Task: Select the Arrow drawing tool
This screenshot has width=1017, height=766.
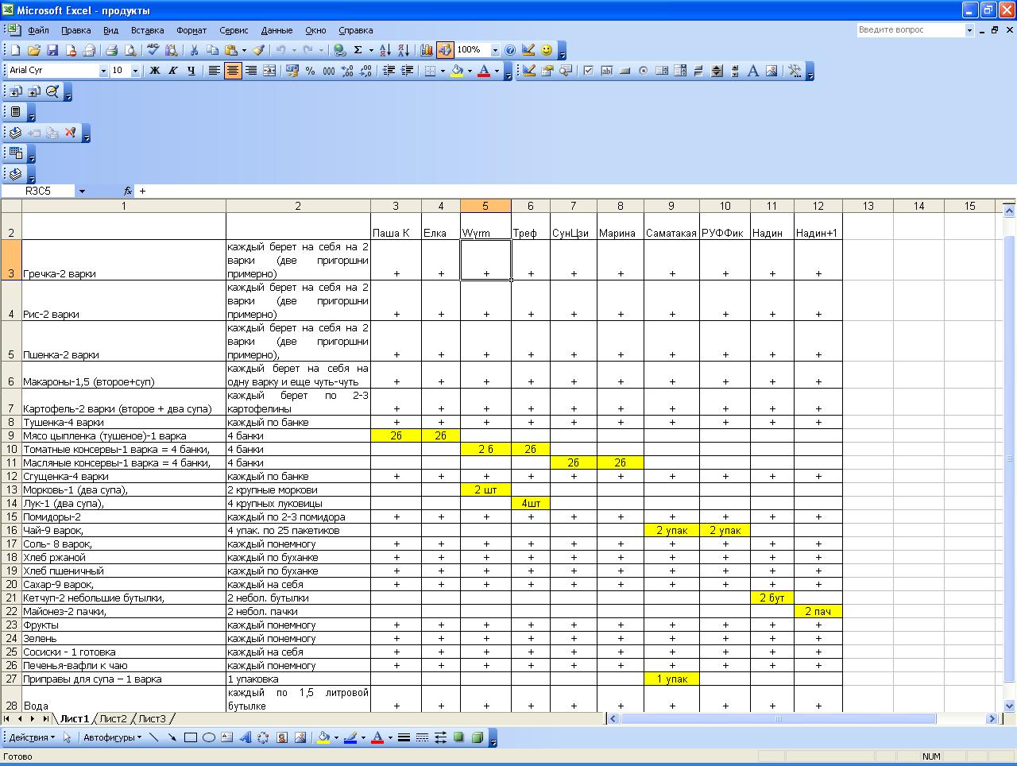Action: [172, 737]
